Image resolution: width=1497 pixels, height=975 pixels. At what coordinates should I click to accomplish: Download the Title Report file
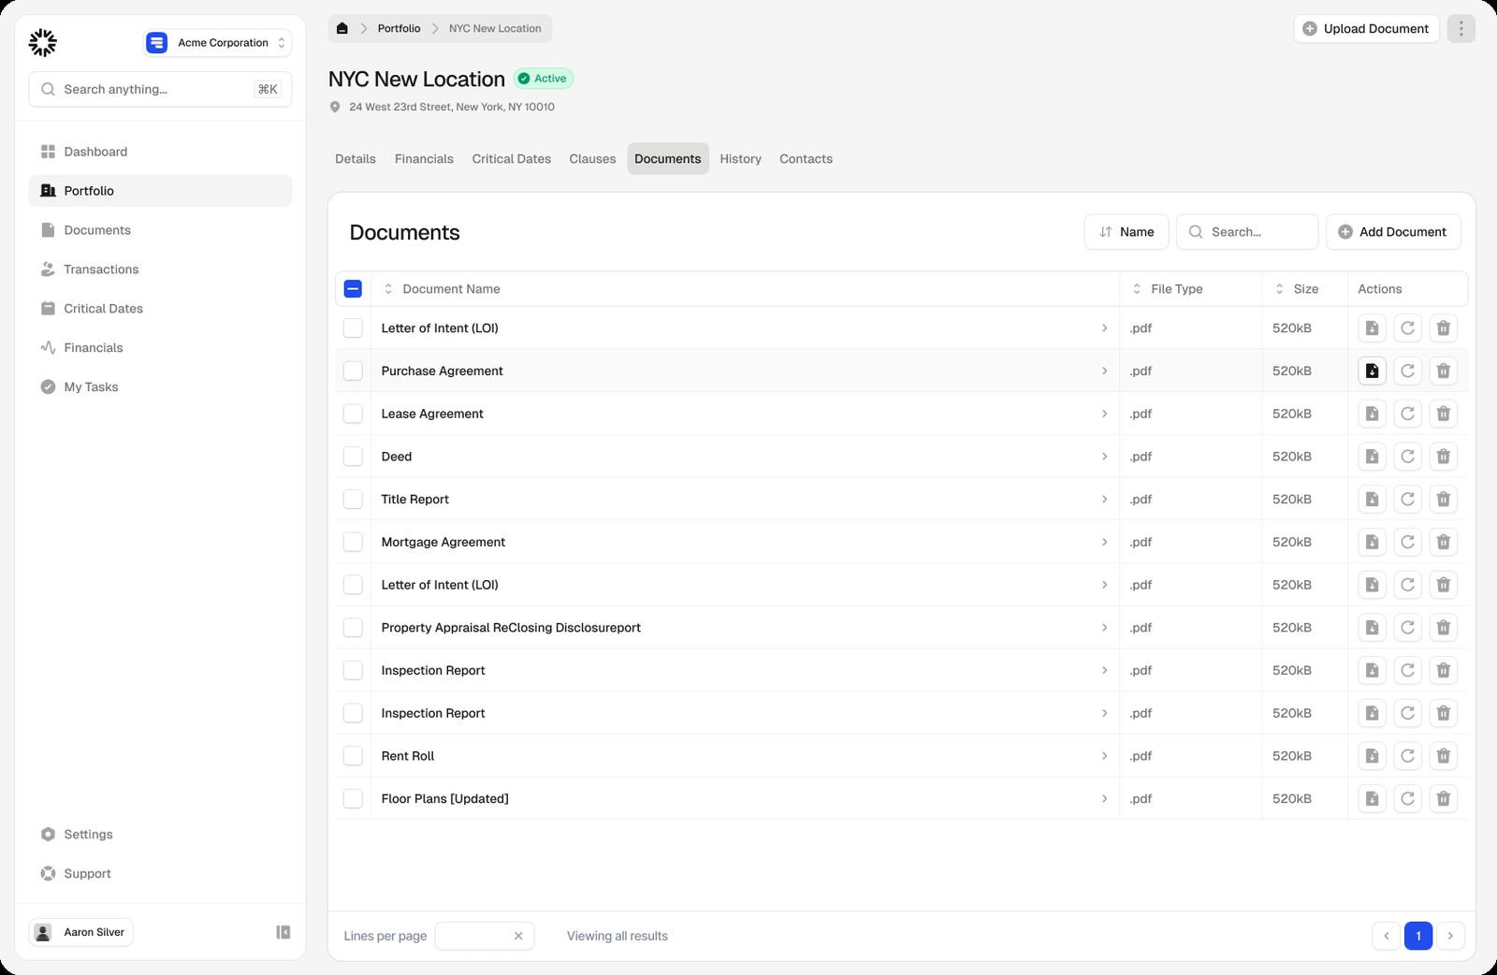pos(1372,500)
